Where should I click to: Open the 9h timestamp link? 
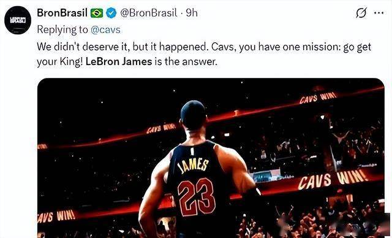click(x=192, y=13)
